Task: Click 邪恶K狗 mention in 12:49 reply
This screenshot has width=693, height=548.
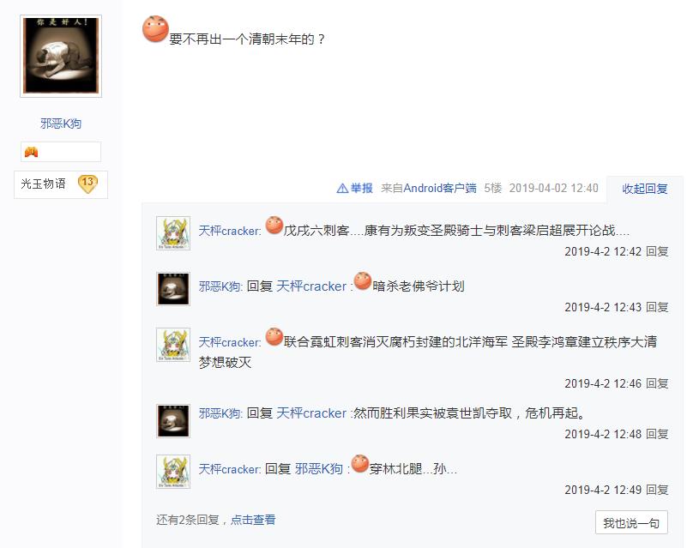Action: click(x=319, y=468)
